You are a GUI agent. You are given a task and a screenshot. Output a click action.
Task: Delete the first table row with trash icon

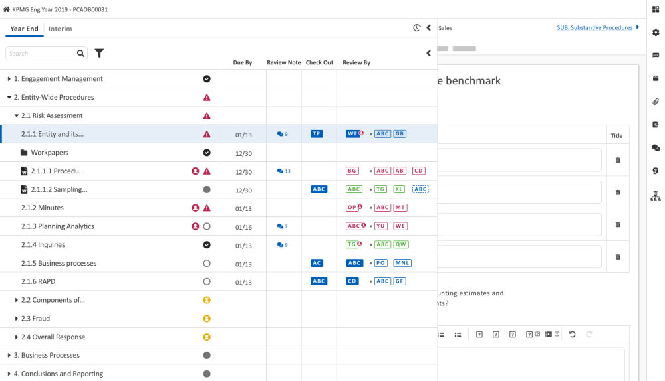(x=618, y=160)
